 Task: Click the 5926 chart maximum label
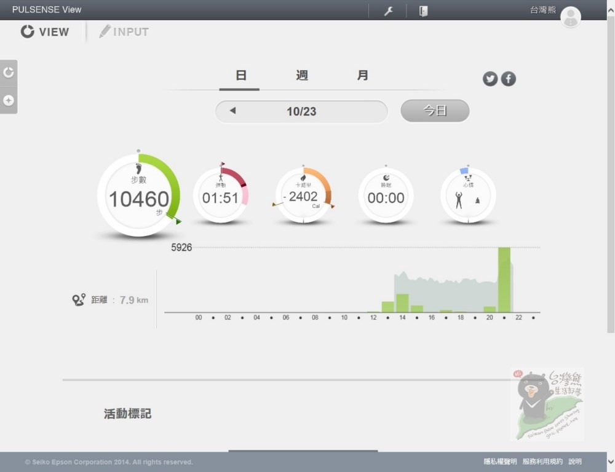click(181, 247)
